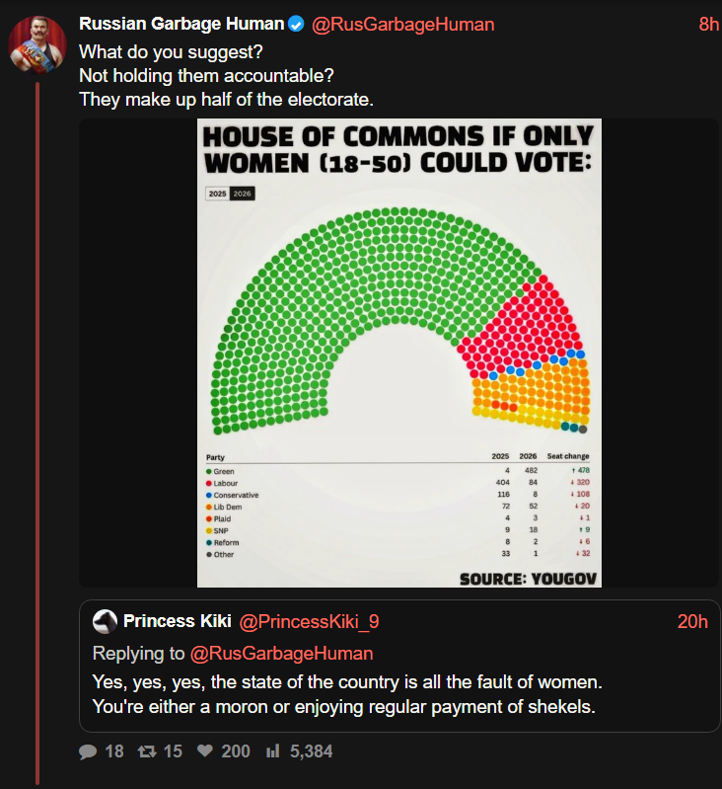Click the Russian Garbage Human display name
The height and width of the screenshot is (789, 722).
pyautogui.click(x=181, y=24)
